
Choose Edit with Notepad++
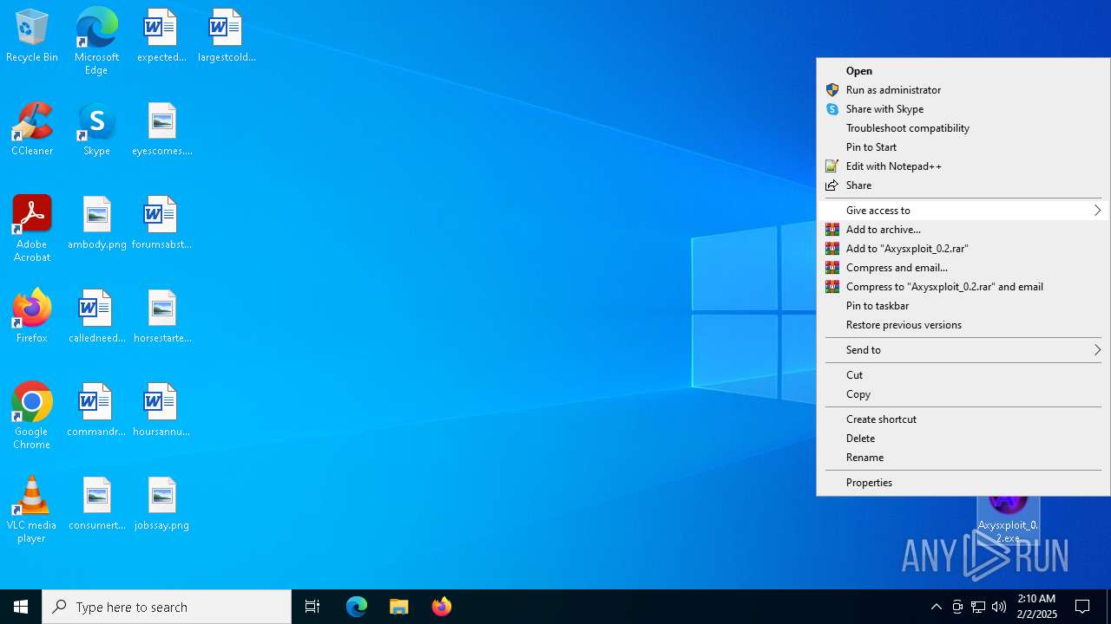point(963,166)
